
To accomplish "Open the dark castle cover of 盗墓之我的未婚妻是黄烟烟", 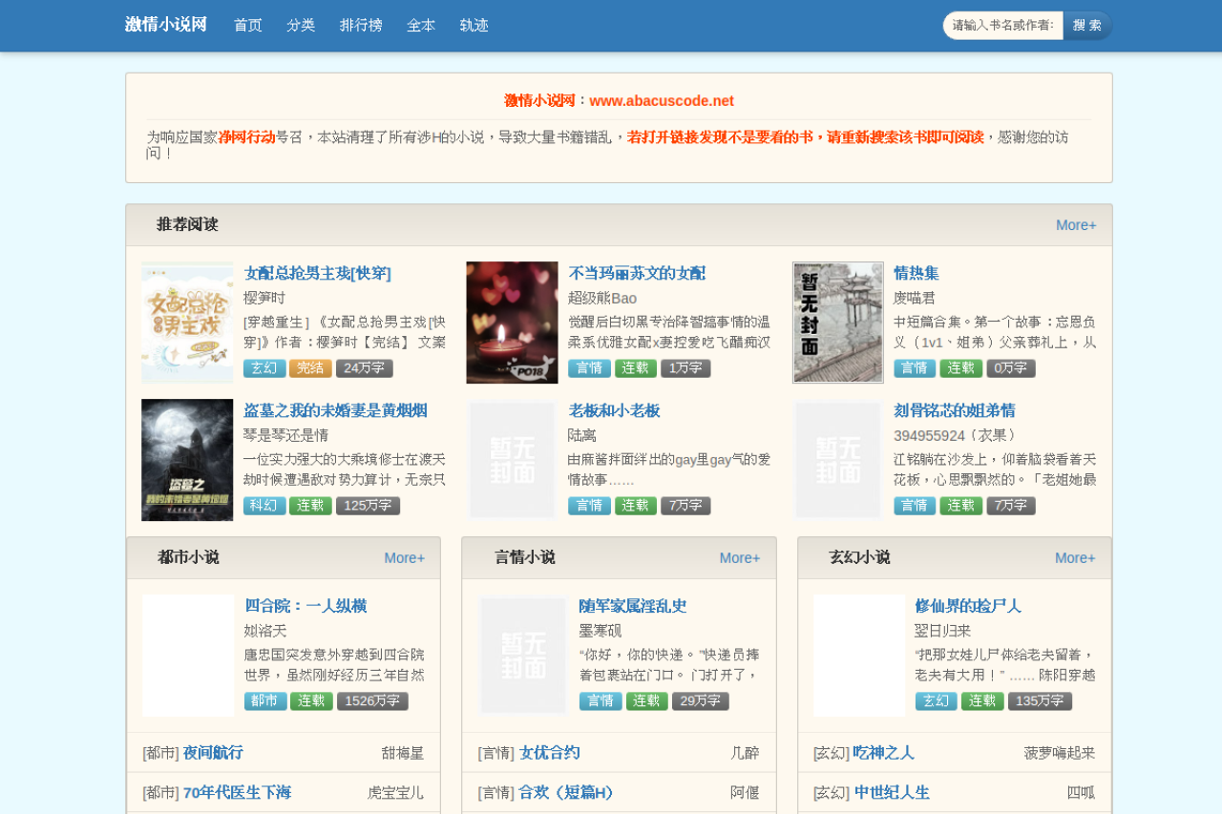I will tap(187, 460).
